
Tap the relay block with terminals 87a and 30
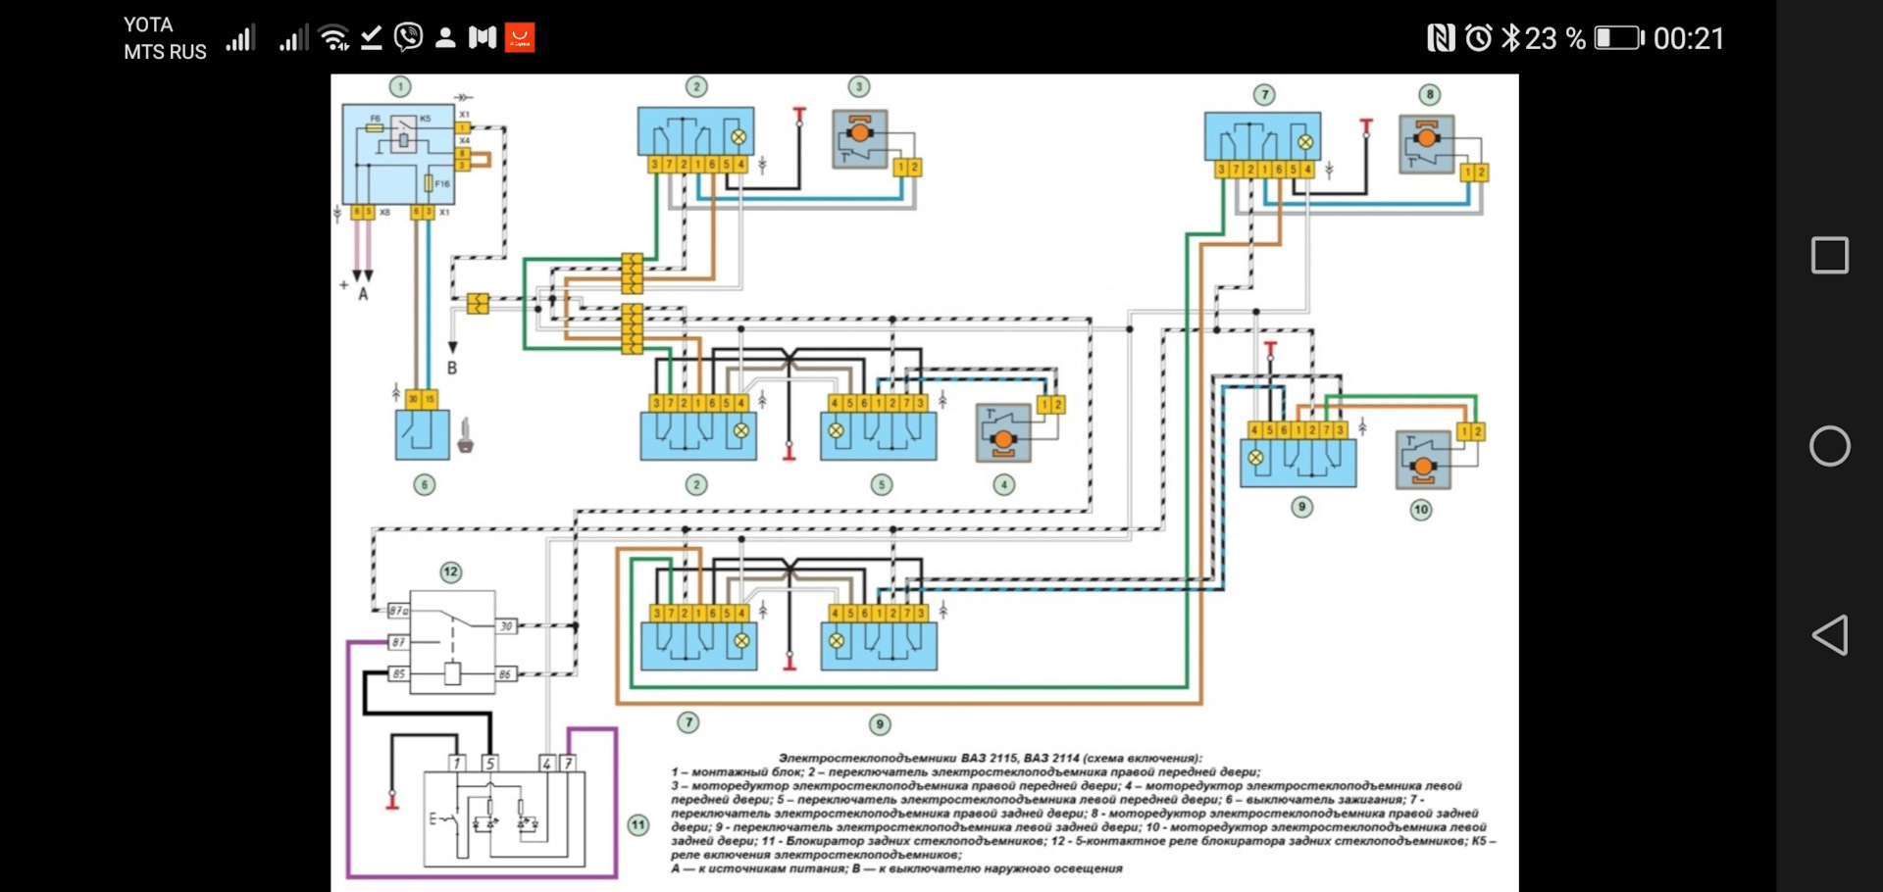[452, 642]
